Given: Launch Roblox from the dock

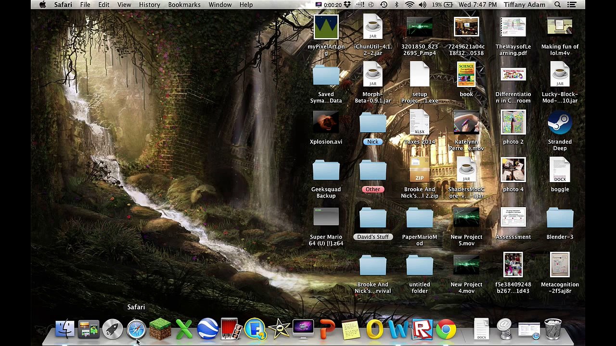Looking at the screenshot, I should 422,329.
